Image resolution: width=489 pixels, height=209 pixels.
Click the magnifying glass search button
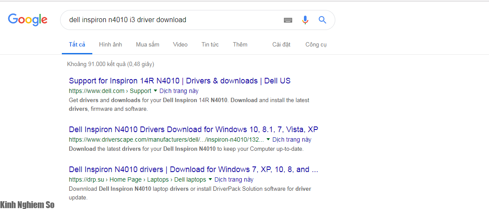322,20
